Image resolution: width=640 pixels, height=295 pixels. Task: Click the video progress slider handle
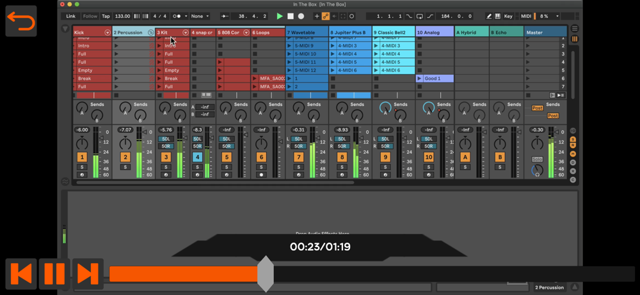[266, 274]
